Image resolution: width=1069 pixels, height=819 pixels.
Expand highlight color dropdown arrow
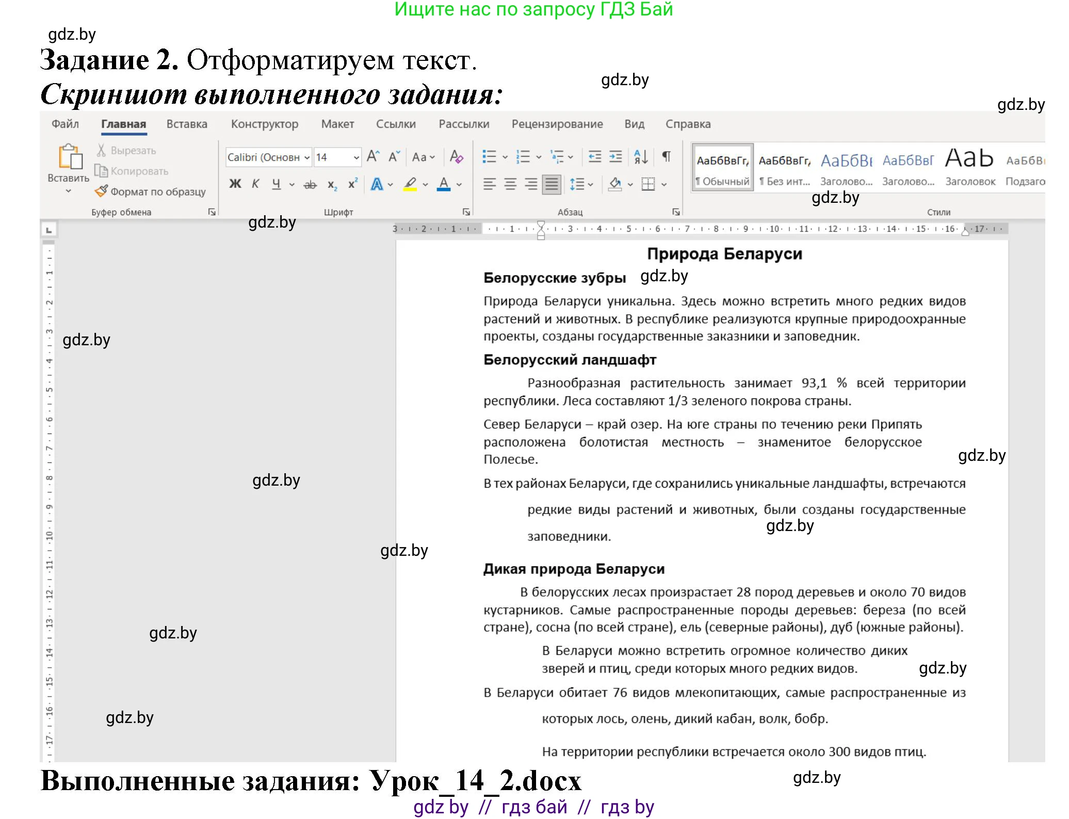point(425,185)
